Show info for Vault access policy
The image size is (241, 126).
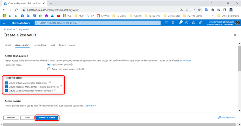pos(71,65)
